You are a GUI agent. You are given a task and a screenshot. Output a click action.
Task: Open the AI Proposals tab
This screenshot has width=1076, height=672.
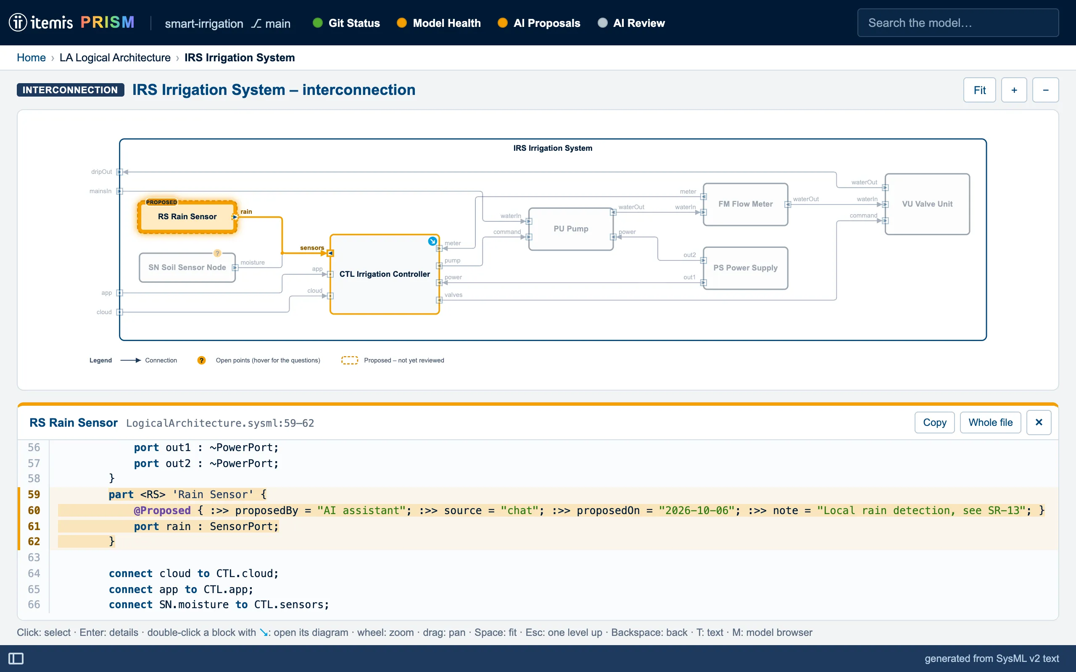(539, 23)
